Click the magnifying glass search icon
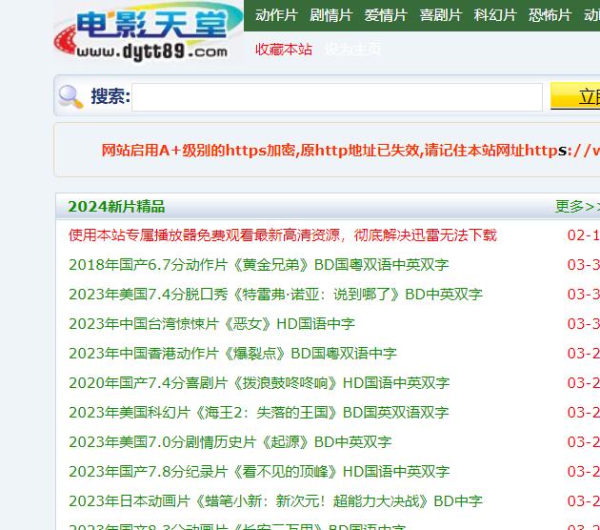This screenshot has width=600, height=530. (x=70, y=96)
